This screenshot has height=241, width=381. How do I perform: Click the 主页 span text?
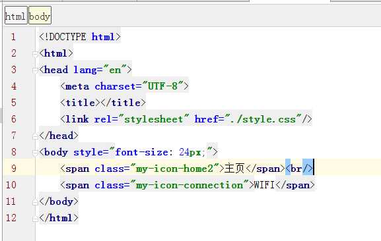click(x=234, y=169)
